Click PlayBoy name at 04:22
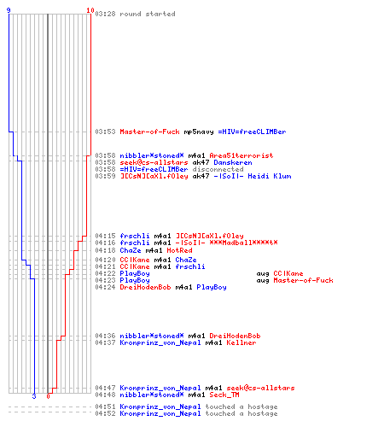This screenshot has width=384, height=427. coord(135,273)
